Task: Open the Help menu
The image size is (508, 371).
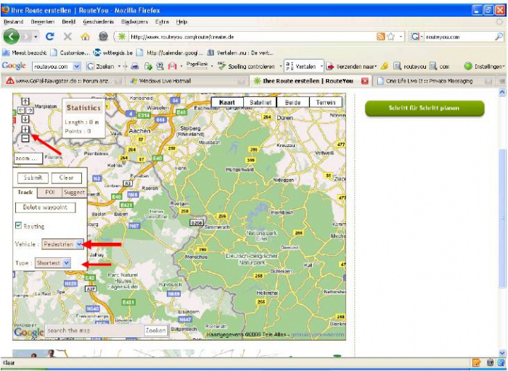Action: (181, 22)
